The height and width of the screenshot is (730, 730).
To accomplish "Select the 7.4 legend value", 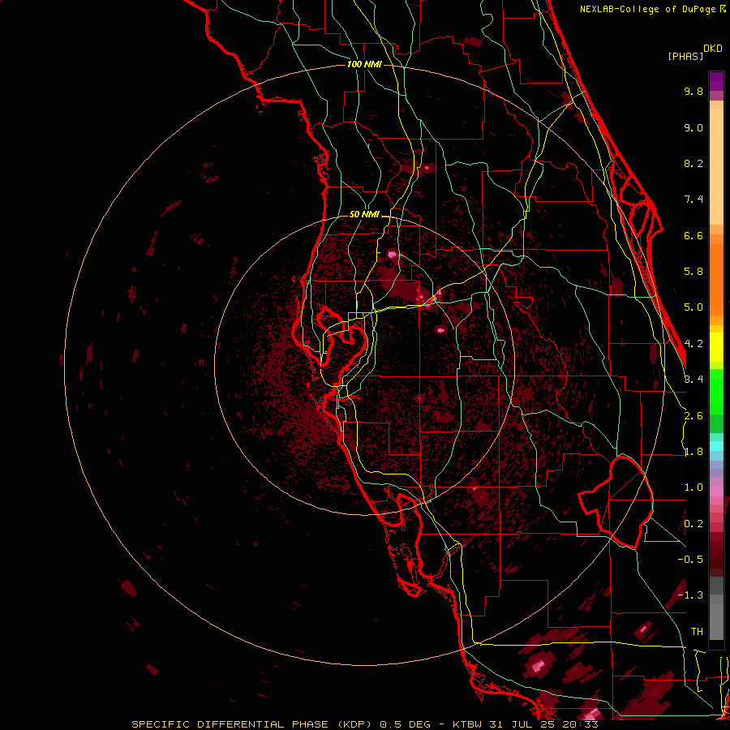I will click(x=693, y=200).
